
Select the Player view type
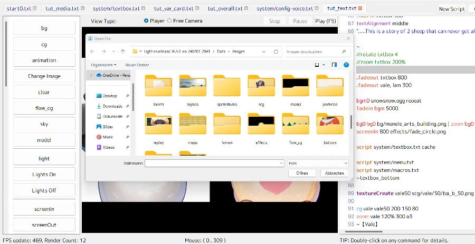point(147,21)
